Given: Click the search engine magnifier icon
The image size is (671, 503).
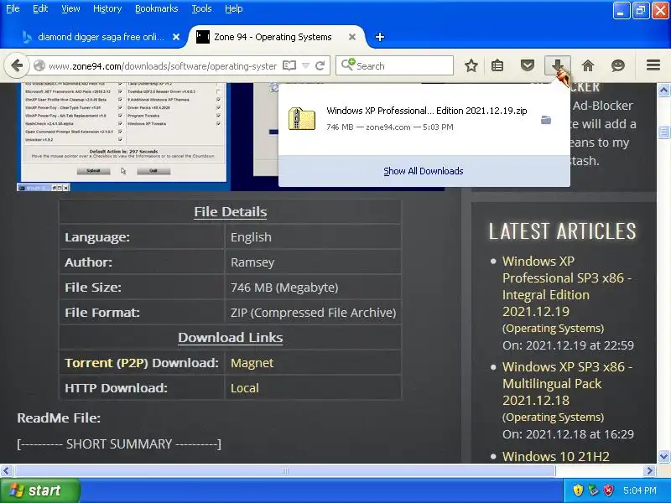Looking at the screenshot, I should click(x=348, y=65).
